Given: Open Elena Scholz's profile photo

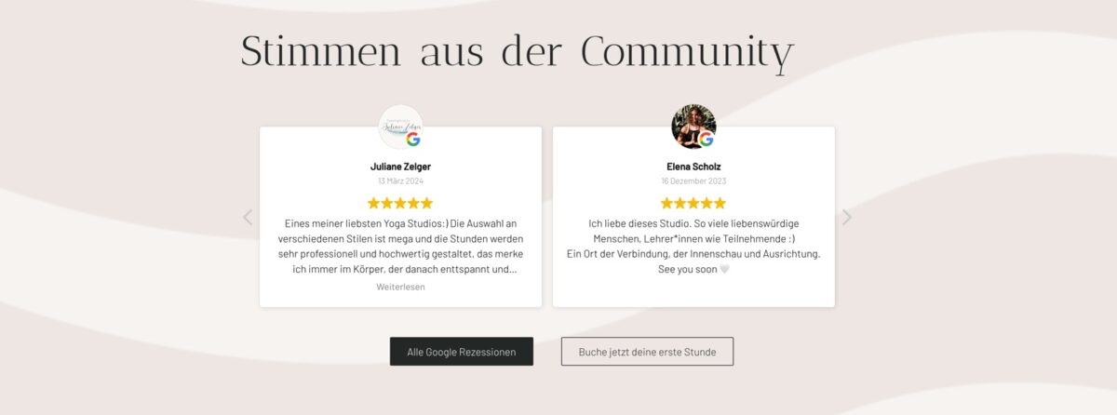Looking at the screenshot, I should [x=693, y=127].
